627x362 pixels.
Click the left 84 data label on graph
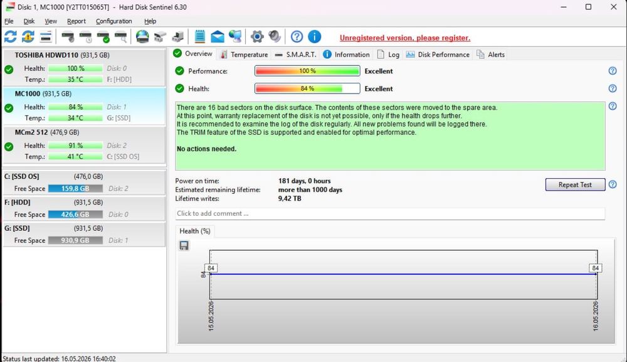[211, 268]
